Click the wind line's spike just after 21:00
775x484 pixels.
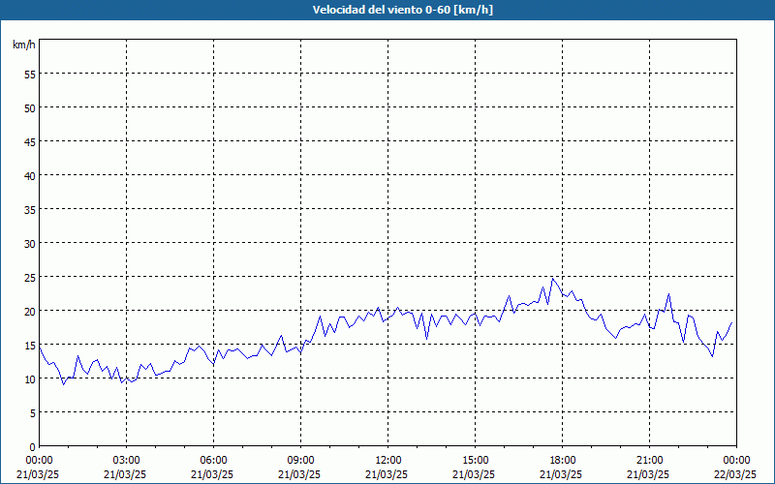pos(668,294)
